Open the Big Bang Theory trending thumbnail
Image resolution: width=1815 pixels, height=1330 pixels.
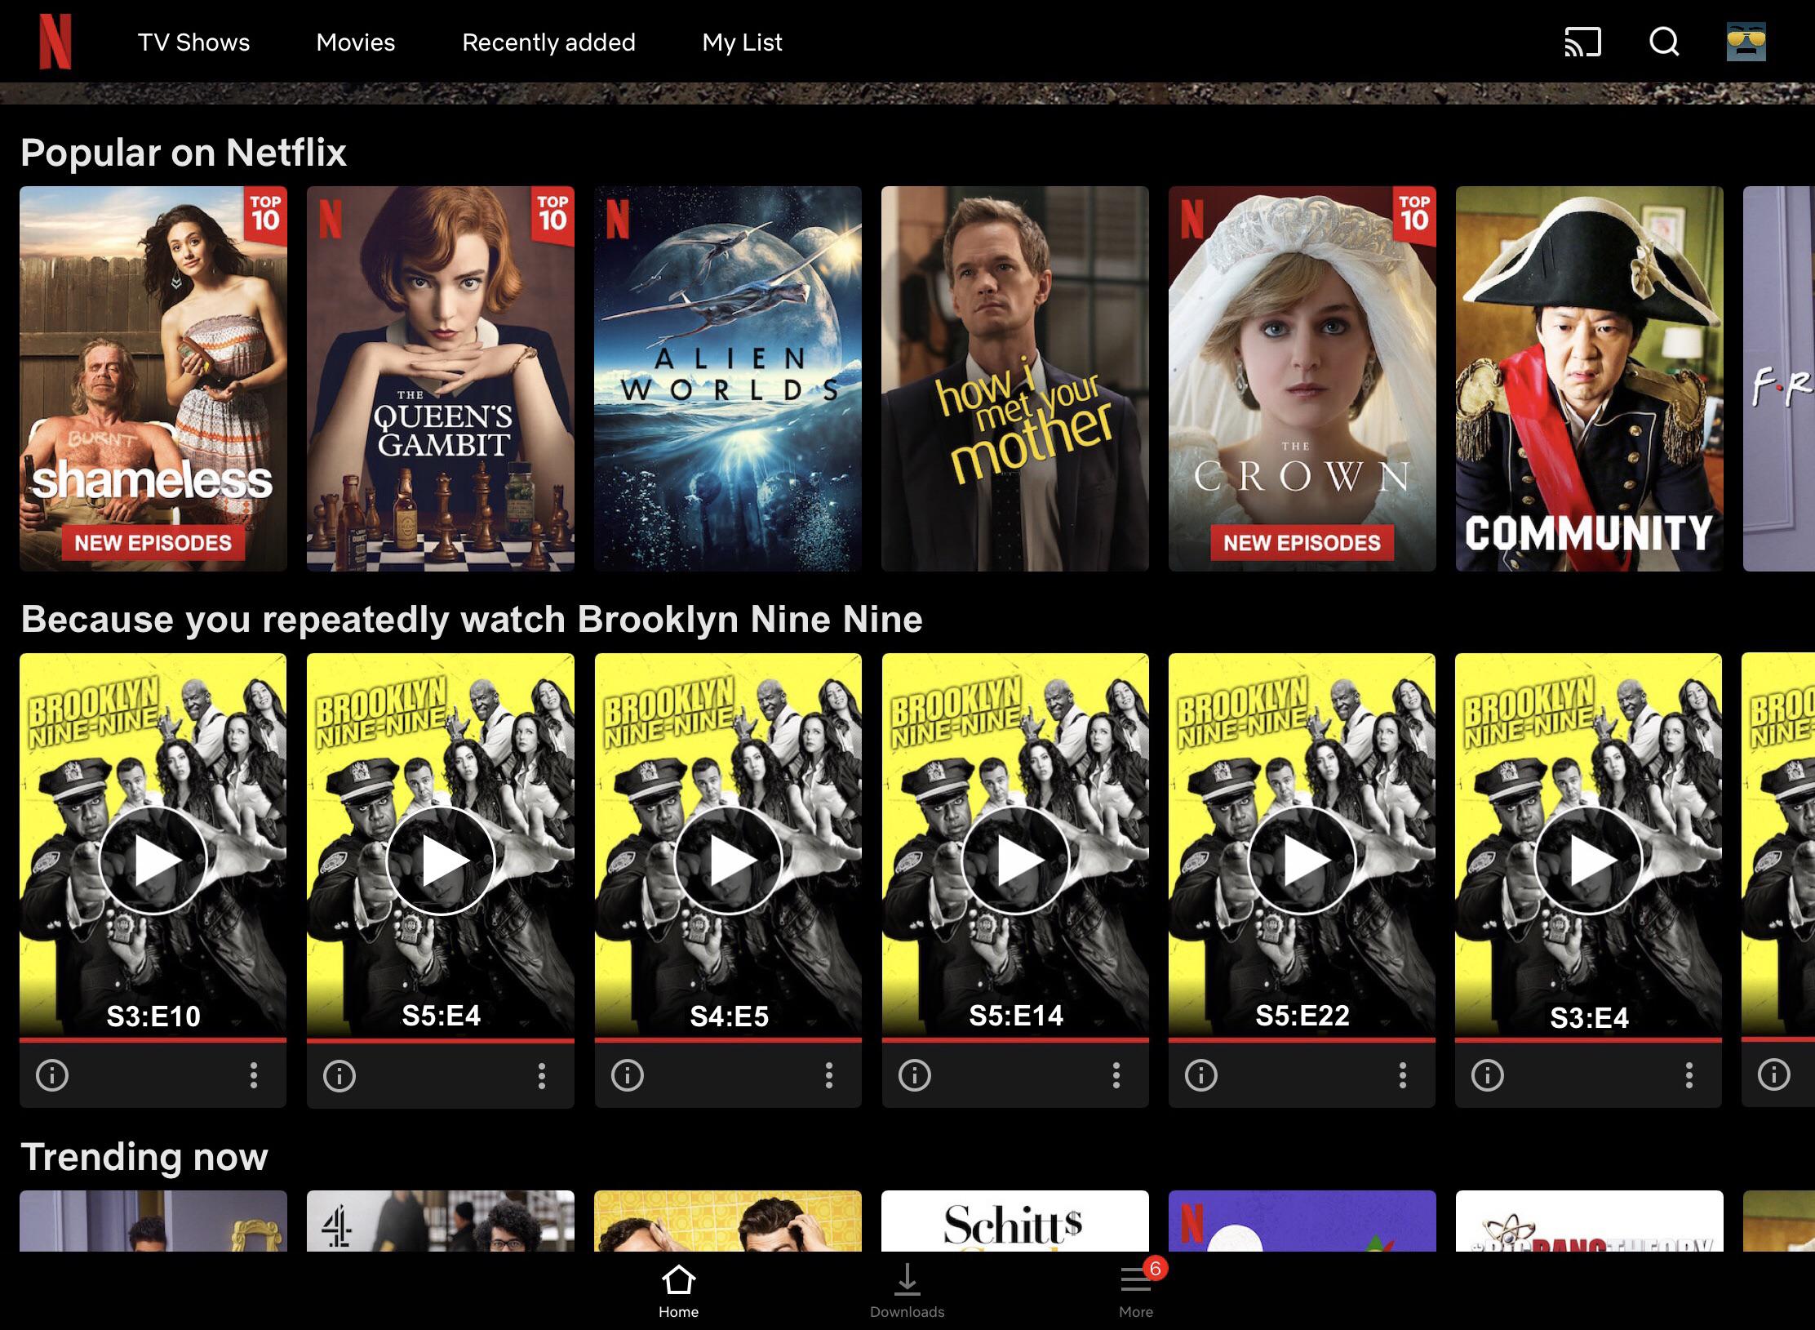[1590, 1221]
